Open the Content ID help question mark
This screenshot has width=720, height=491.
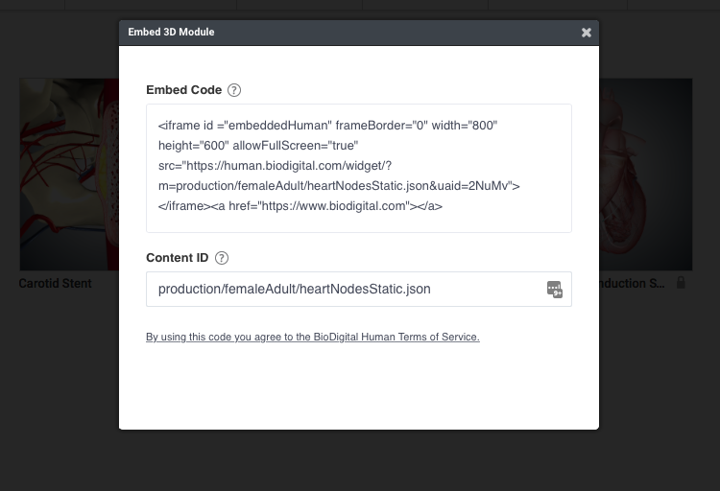[222, 258]
